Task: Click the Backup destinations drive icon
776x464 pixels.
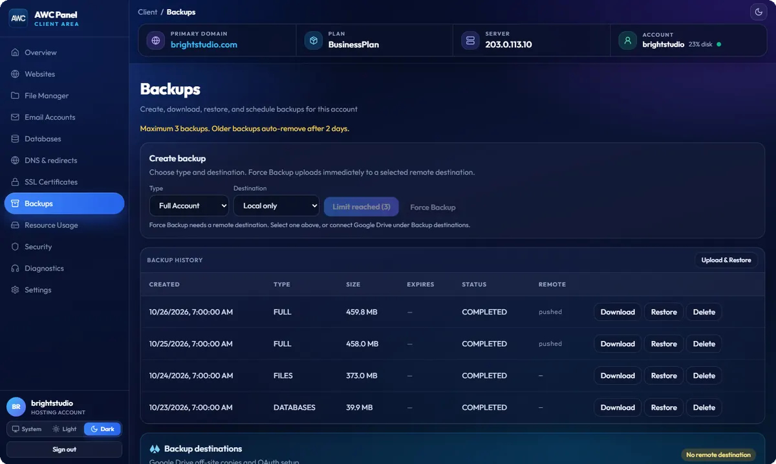Action: coord(155,448)
